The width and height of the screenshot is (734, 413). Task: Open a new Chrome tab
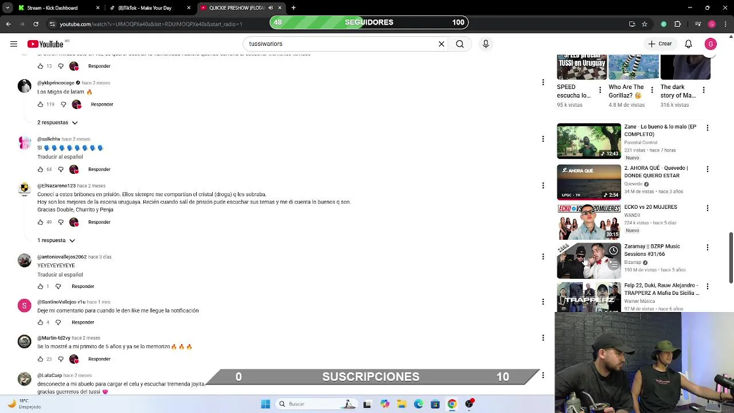point(294,8)
